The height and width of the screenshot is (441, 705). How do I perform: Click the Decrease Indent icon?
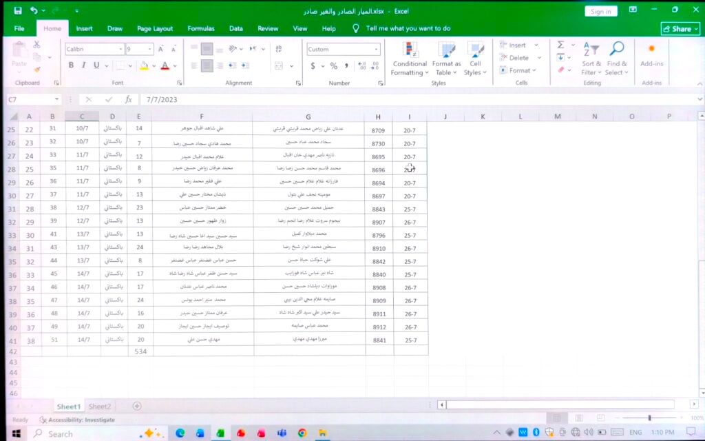click(x=232, y=65)
